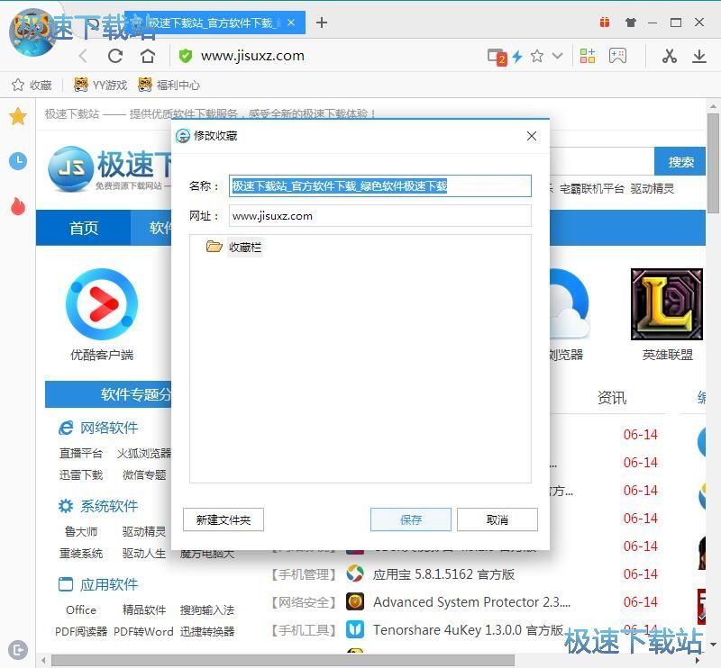
Task: Open sidebar hot flame icon
Action: 18,206
